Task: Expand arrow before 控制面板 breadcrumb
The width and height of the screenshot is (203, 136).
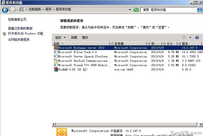Action: click(27, 9)
